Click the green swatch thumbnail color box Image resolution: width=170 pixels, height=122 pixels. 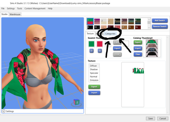tap(92, 44)
